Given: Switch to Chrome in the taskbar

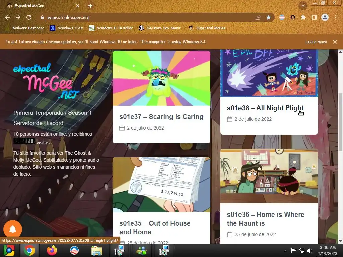Looking at the screenshot, I should 29,250.
